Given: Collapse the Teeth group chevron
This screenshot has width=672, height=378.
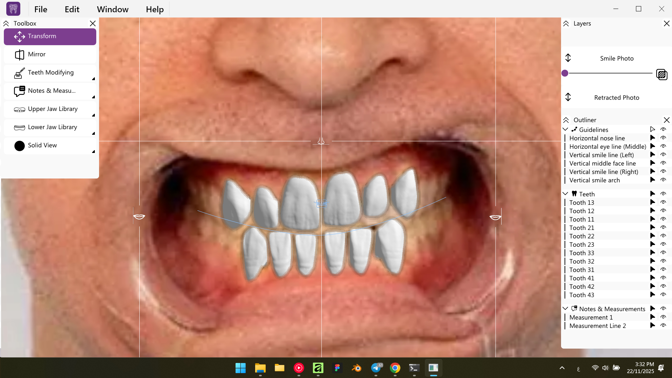Looking at the screenshot, I should pyautogui.click(x=565, y=194).
